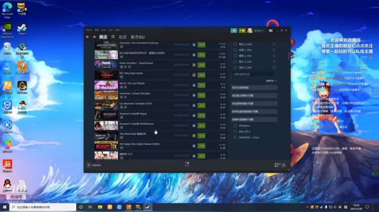379x212 pixels.
Task: Enable the SteamOS + Linux filter checkbox
Action: click(x=235, y=137)
